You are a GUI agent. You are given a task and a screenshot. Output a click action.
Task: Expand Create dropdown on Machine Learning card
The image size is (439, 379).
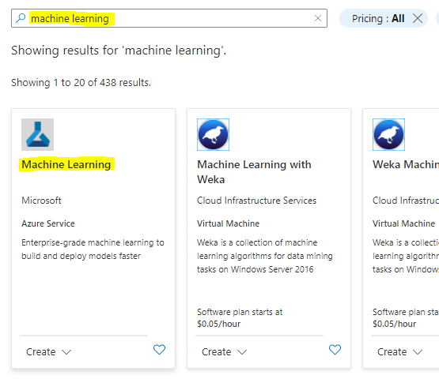point(49,351)
